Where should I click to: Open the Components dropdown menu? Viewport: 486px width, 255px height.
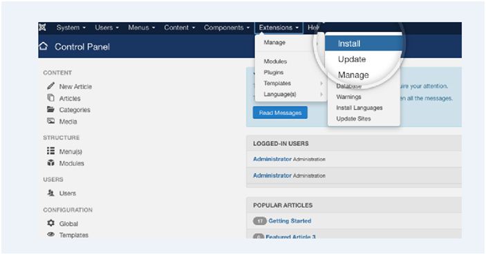click(x=227, y=28)
